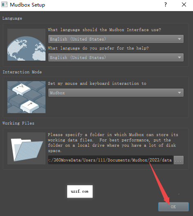193x216 pixels.
Task: Click the globe language image
Action: [x=27, y=45]
